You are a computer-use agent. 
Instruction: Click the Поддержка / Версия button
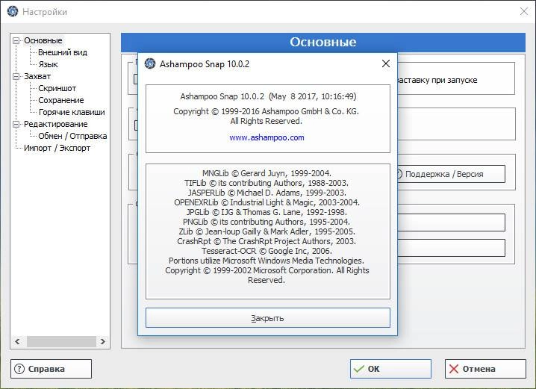pos(451,174)
